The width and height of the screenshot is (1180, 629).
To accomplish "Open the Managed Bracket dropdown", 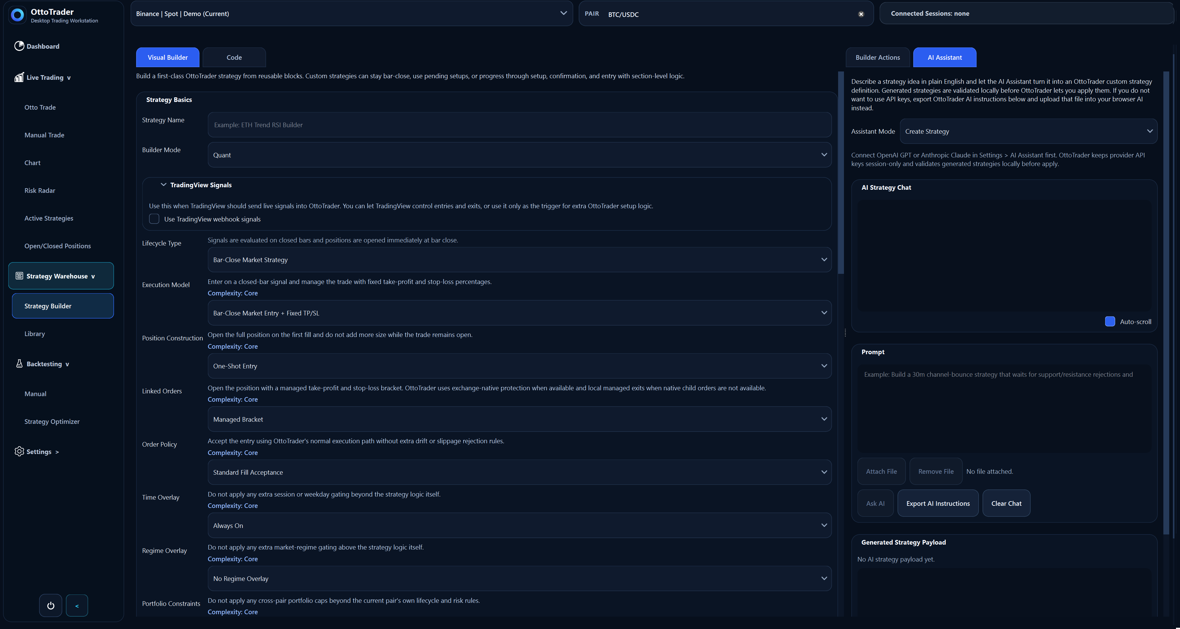I will click(519, 419).
